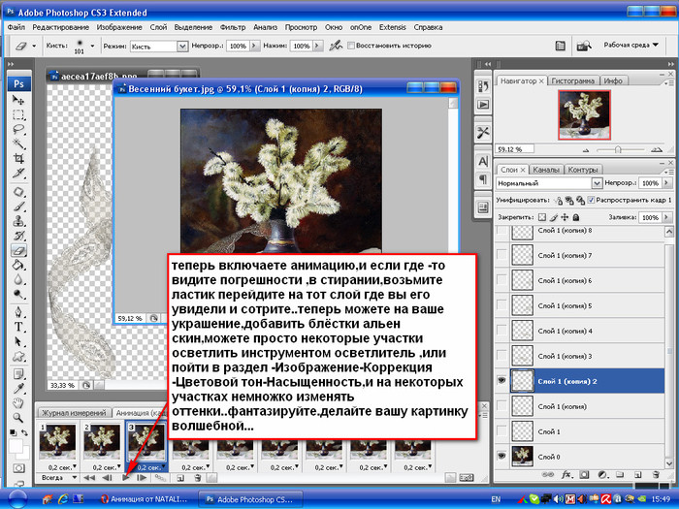Image resolution: width=679 pixels, height=509 pixels.
Task: Select the Slice tool
Action: coord(18,174)
